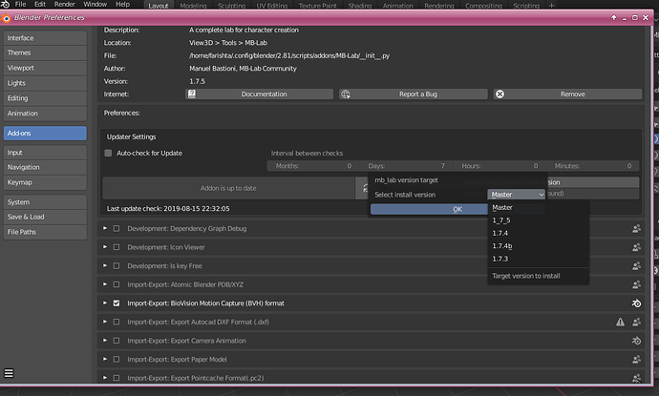Image resolution: width=659 pixels, height=396 pixels.
Task: Choose 1.7.3 from version list
Action: click(538, 259)
